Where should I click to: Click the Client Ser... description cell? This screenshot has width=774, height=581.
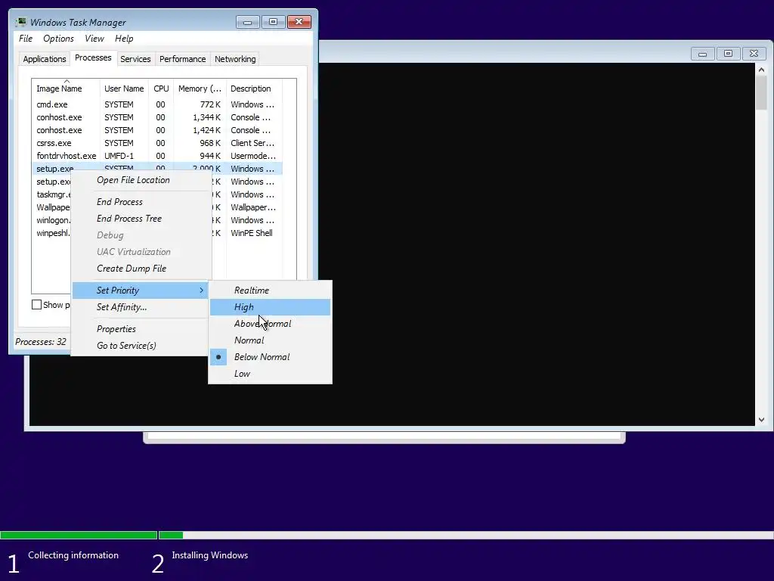tap(252, 143)
